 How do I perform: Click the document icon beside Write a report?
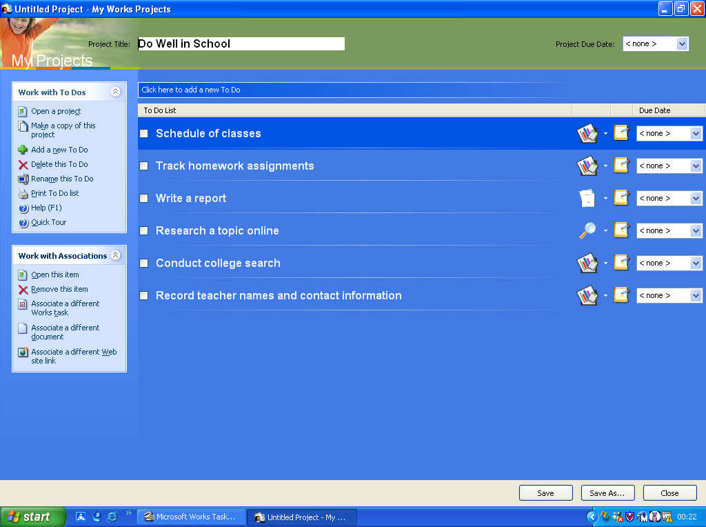587,199
